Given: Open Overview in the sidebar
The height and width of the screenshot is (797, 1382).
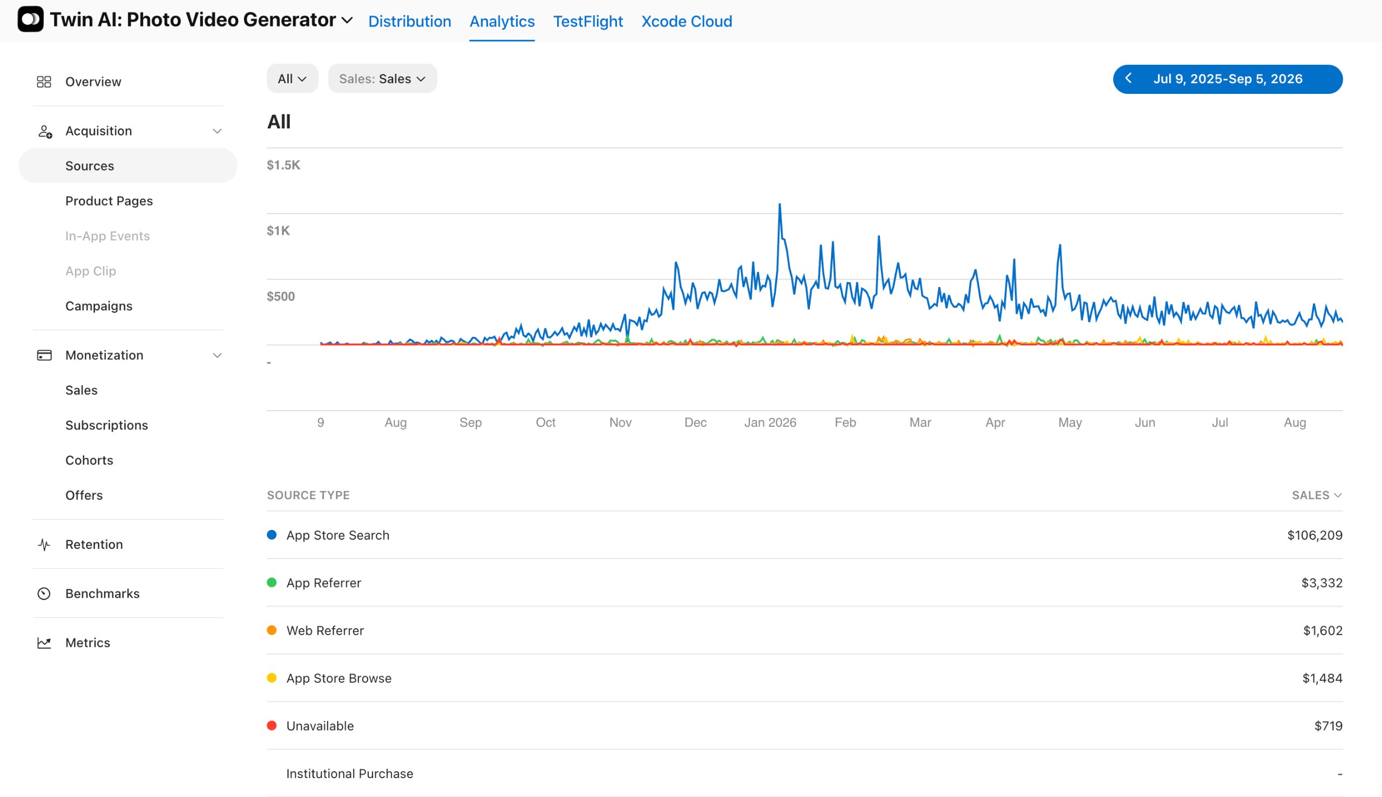Looking at the screenshot, I should (93, 81).
